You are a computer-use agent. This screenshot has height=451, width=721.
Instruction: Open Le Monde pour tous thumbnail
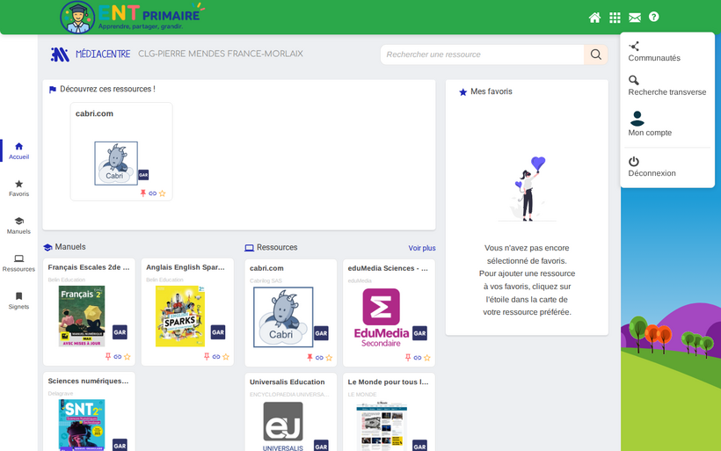(x=382, y=426)
